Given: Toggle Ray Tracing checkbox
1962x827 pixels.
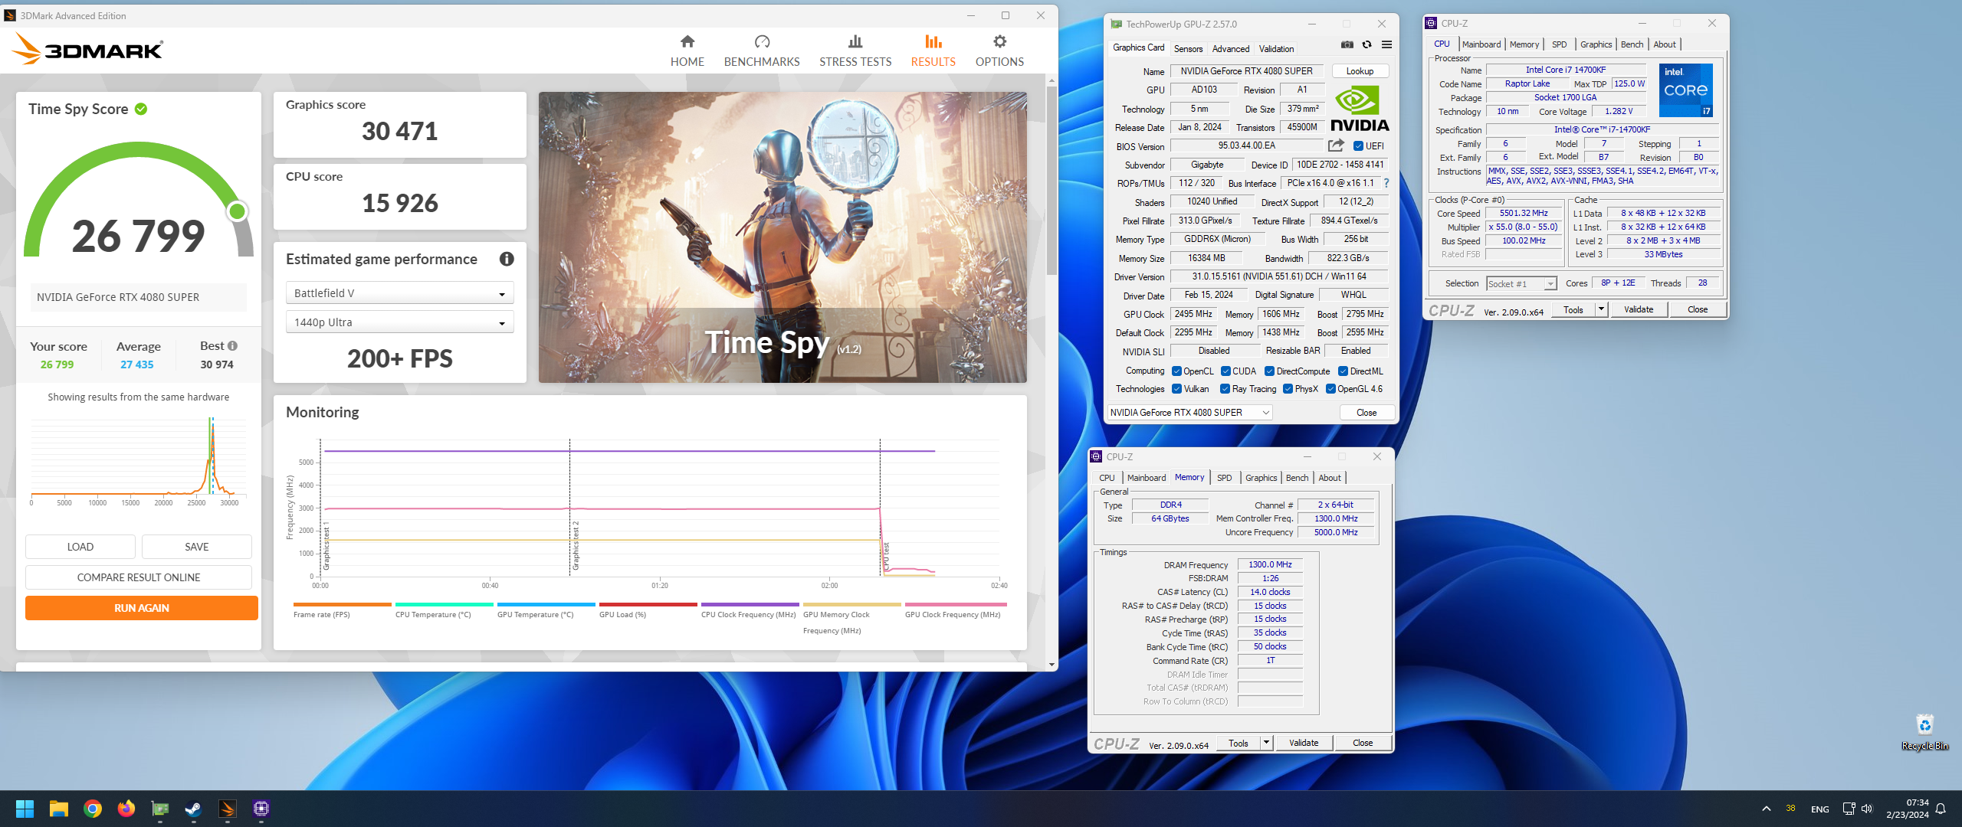Looking at the screenshot, I should click(1225, 389).
